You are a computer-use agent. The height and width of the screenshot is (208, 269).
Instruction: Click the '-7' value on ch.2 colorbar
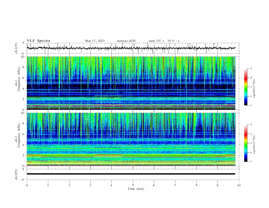[250, 162]
